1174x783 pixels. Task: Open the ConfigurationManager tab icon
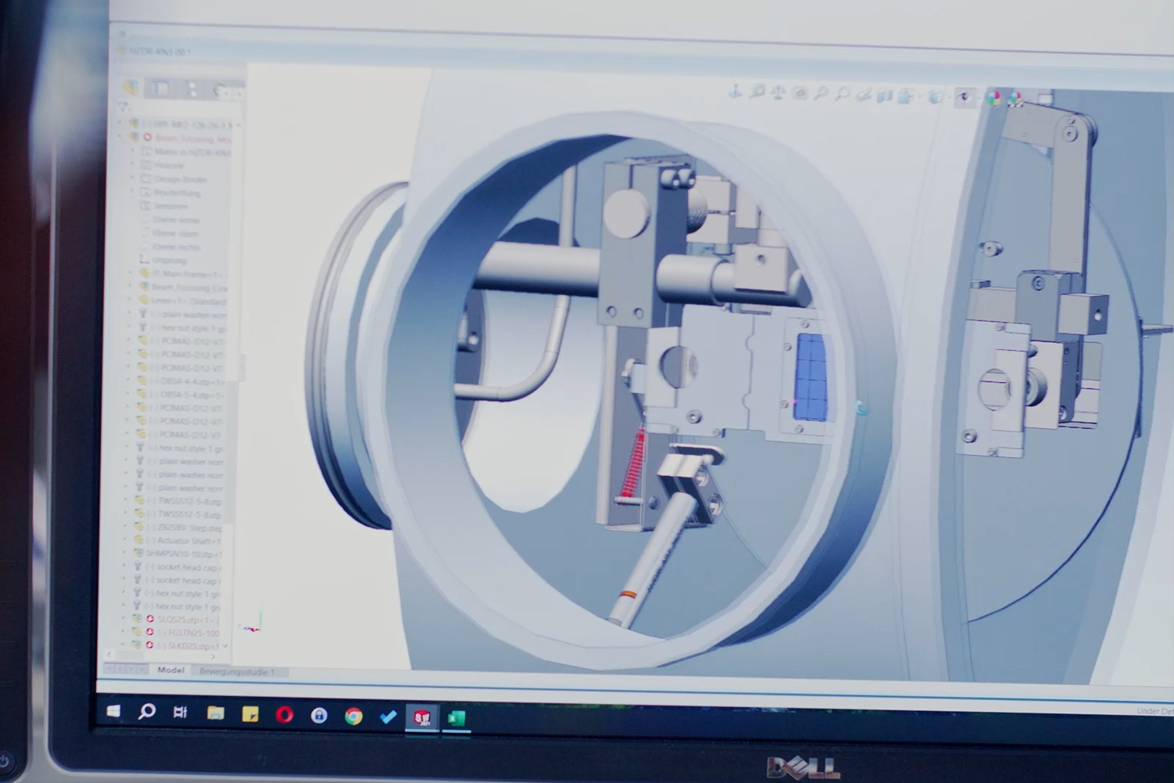(x=193, y=89)
